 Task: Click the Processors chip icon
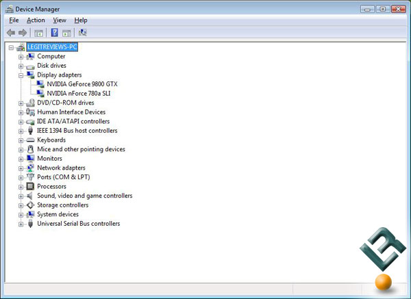tap(30, 186)
